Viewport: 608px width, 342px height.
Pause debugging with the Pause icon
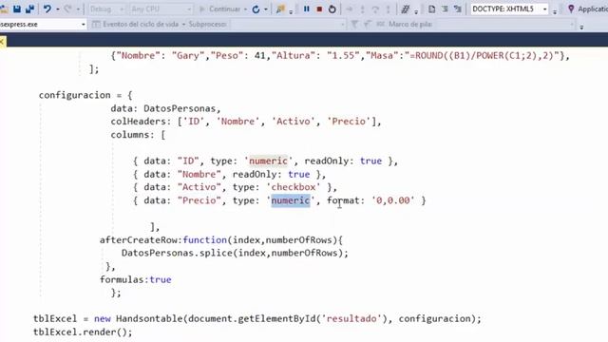click(306, 9)
